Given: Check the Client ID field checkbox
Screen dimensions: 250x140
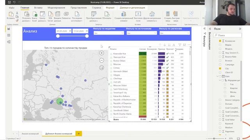Looking at the screenshot, I should pos(220,72).
